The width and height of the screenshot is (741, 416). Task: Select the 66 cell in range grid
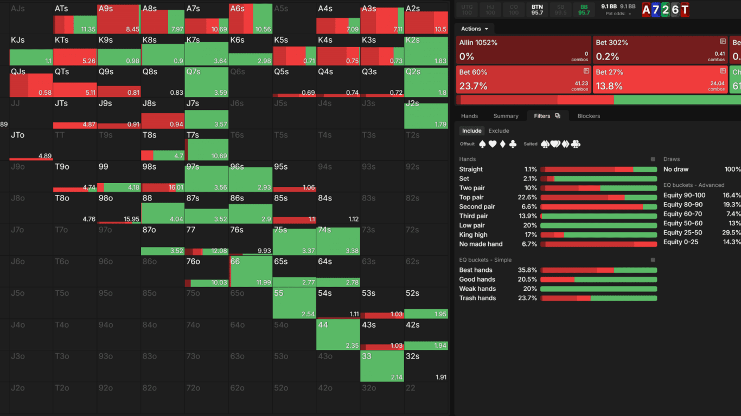pyautogui.click(x=251, y=271)
